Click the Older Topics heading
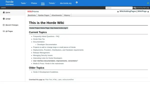Image resolution: width=150 pixels, height=94 pixels. point(36,68)
